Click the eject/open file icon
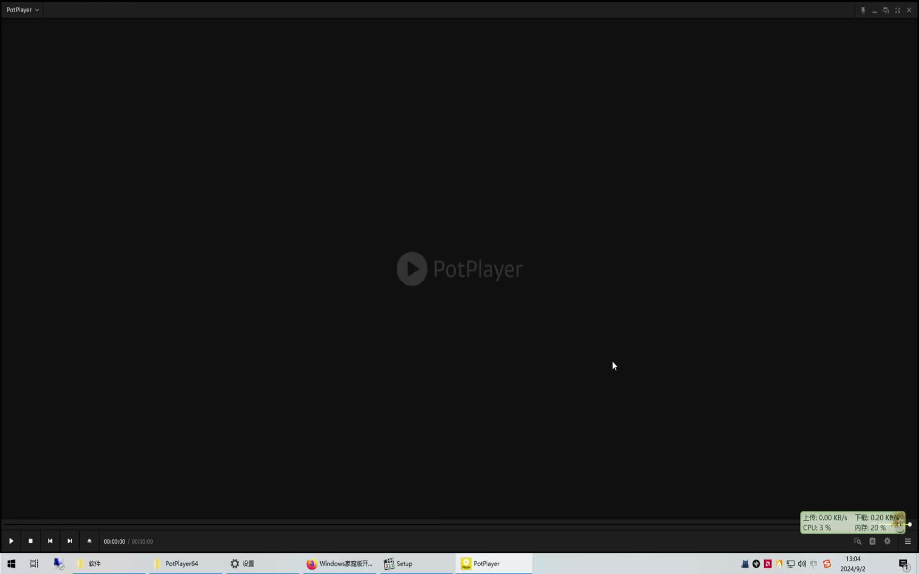 (x=89, y=541)
